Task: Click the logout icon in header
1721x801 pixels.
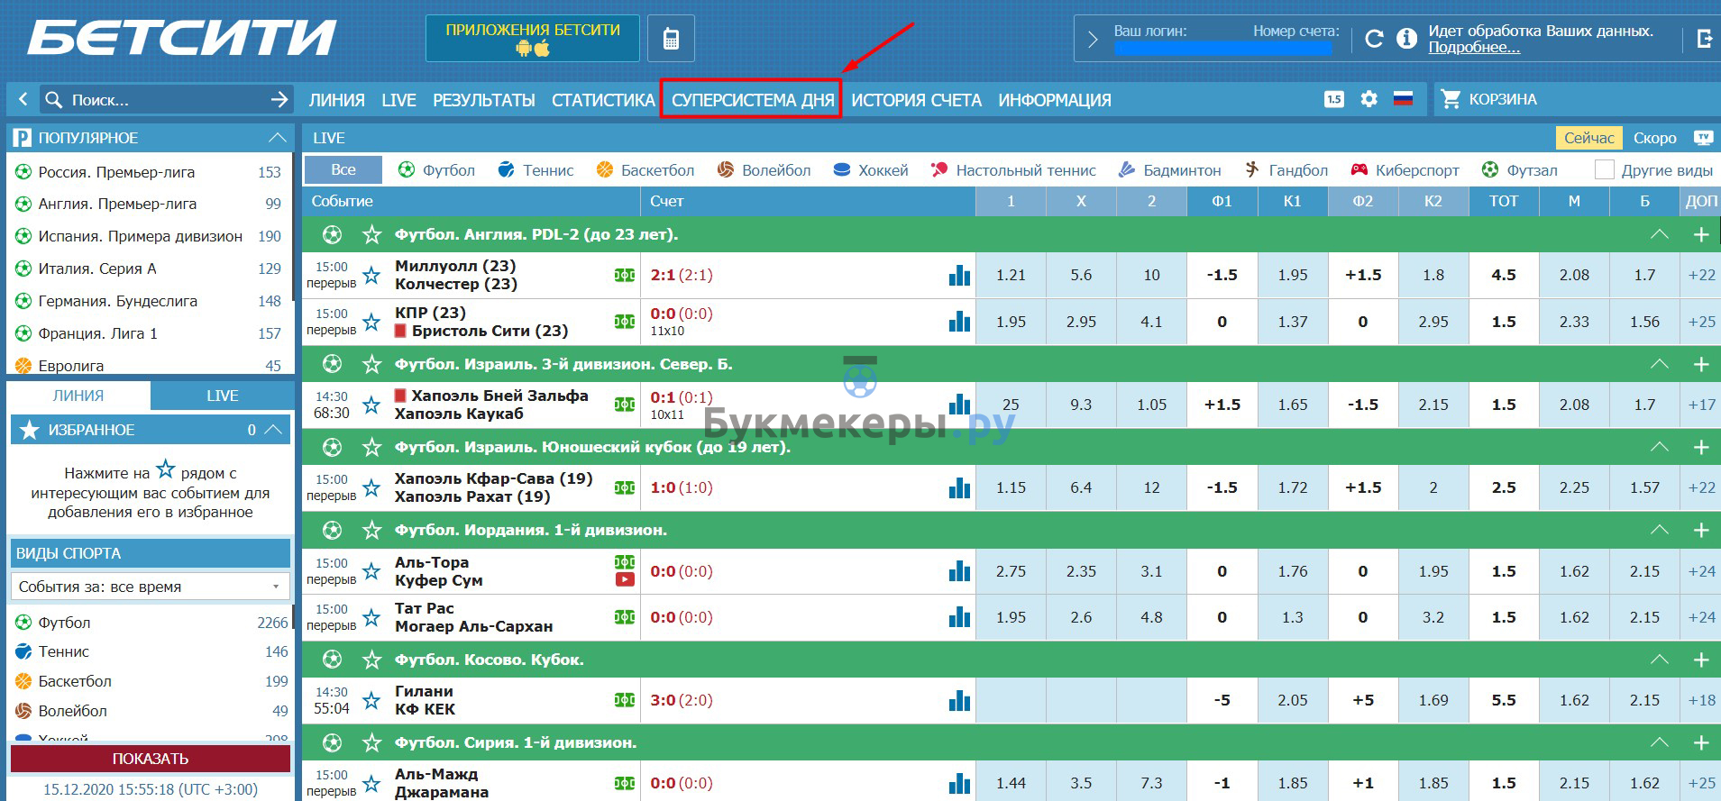Action: tap(1704, 39)
